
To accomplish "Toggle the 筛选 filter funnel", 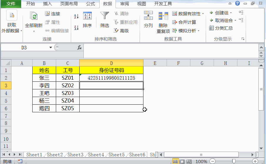I will click(105, 20).
